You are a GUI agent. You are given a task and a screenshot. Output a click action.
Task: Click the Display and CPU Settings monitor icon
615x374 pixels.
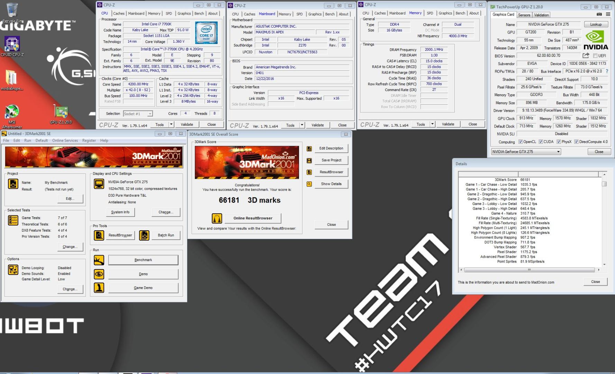99,184
